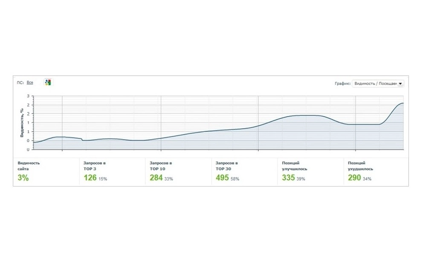
Task: Click the '495' TOP 30 queries value
Action: click(222, 178)
